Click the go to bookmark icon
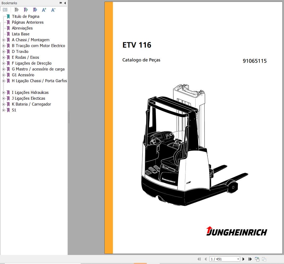This screenshot has height=264, width=284. tap(35, 10)
